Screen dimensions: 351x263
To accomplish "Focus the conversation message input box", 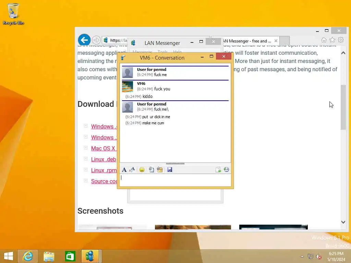I will coord(175,180).
